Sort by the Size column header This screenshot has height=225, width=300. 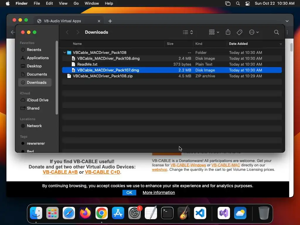tap(170, 44)
